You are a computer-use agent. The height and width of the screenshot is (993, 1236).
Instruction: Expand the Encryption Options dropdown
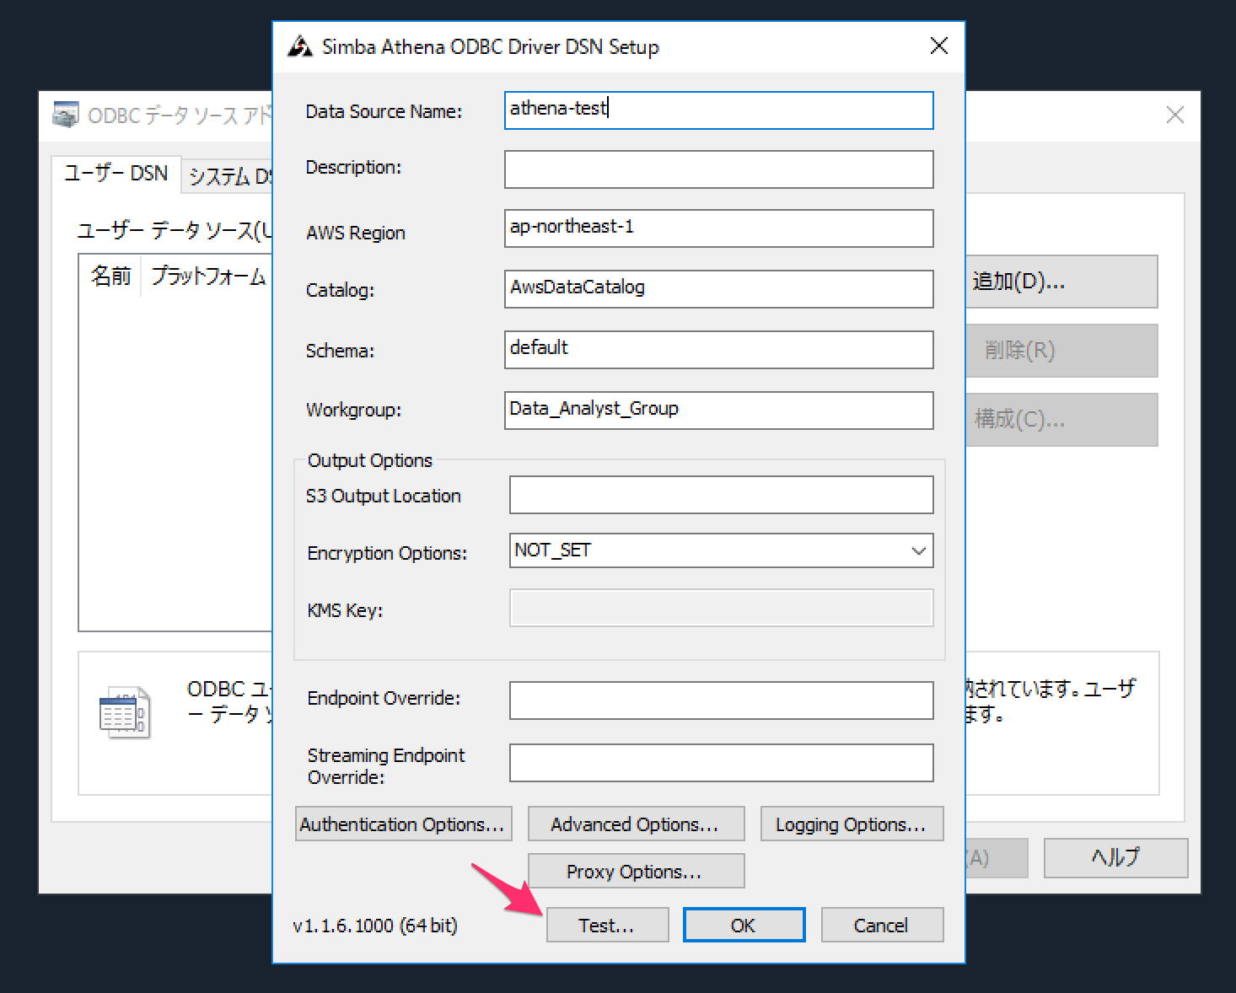pos(918,550)
